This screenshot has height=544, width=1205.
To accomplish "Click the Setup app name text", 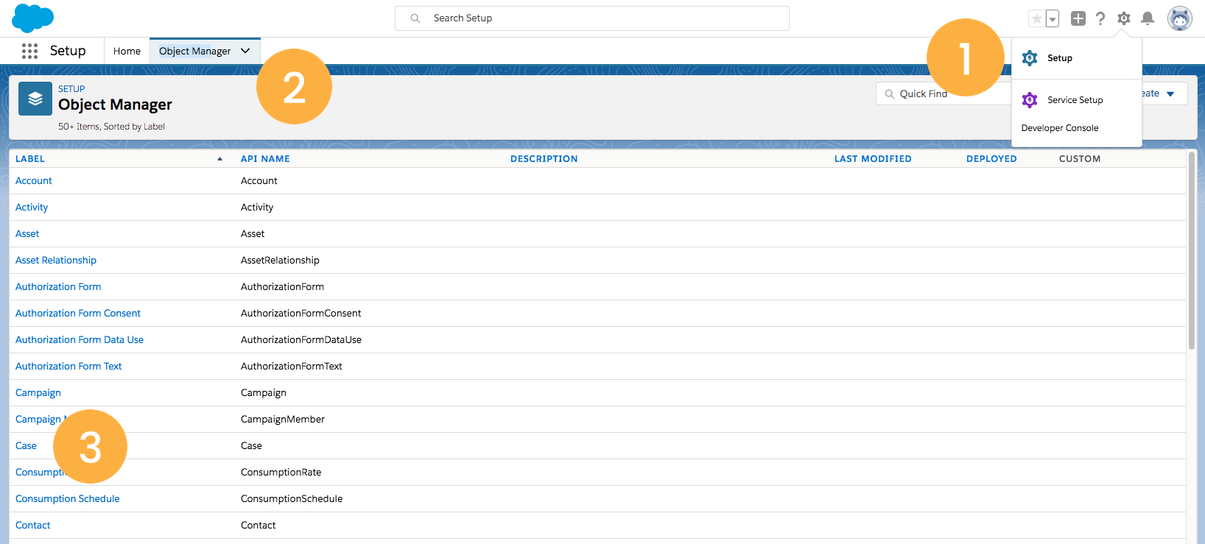I will click(68, 51).
